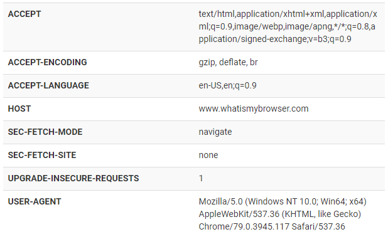Click the value 1 for UPGRADE-INSECURE-REQUESTS

tap(201, 179)
